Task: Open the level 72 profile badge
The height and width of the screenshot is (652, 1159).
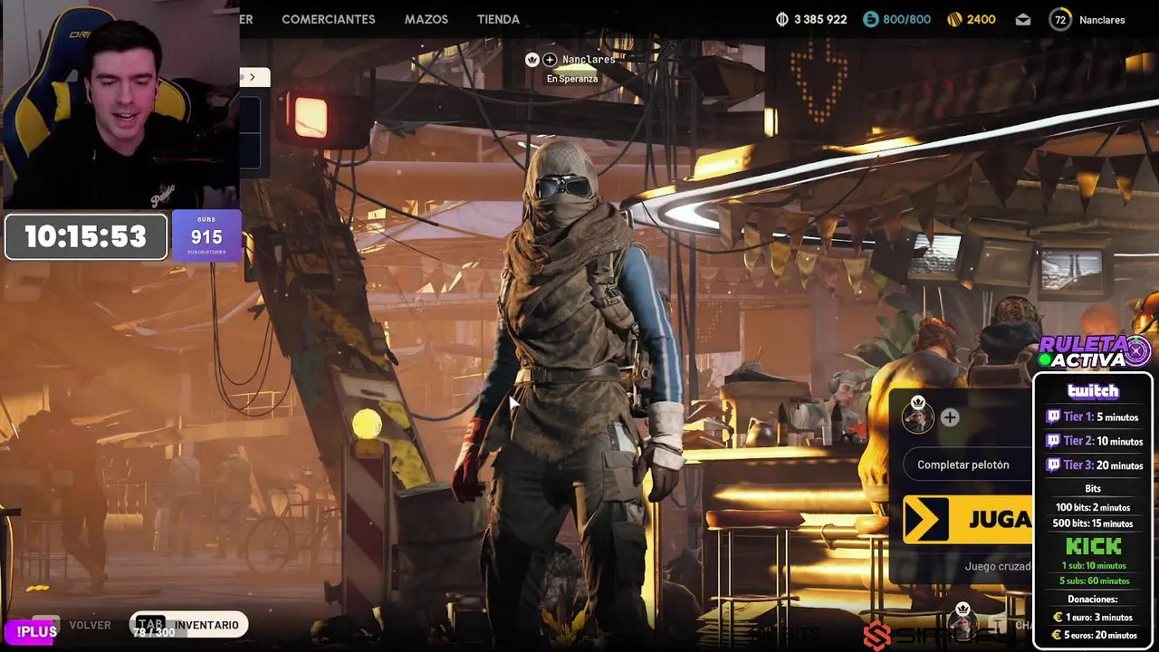Action: [x=1060, y=19]
